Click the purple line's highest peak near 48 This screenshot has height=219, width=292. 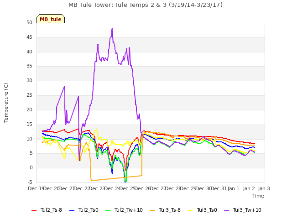112,28
